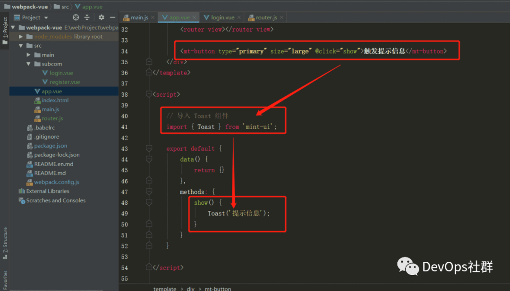Close the router.js tab
The image size is (510, 291).
click(x=281, y=17)
